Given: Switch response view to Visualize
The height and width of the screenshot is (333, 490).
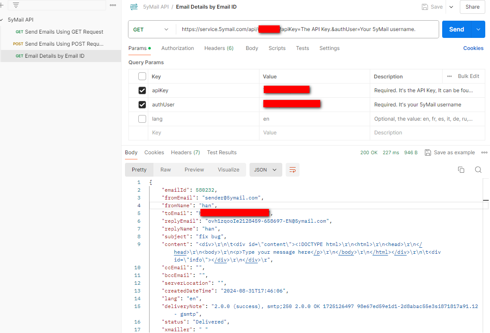Looking at the screenshot, I should click(x=228, y=170).
